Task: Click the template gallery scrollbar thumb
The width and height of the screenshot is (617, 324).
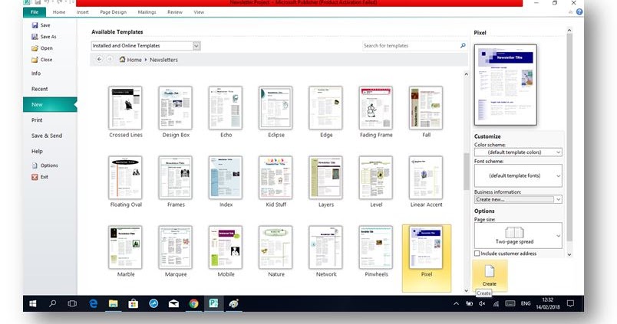Action: point(466,172)
